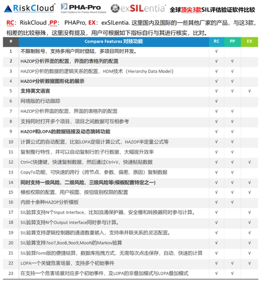Click row 9 HAZOP and LOPA data link text
The height and width of the screenshot is (285, 261).
pos(65,131)
